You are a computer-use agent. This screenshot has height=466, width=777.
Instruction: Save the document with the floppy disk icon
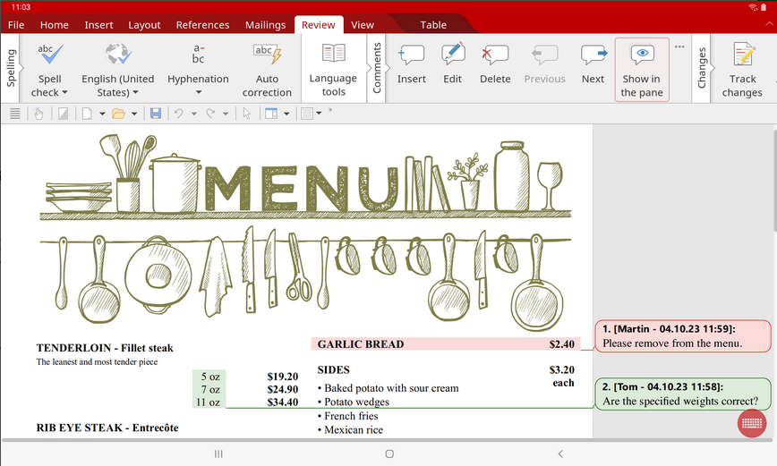point(156,114)
